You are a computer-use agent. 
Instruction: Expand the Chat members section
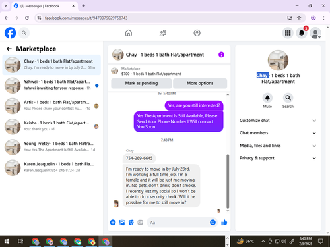coord(278,133)
